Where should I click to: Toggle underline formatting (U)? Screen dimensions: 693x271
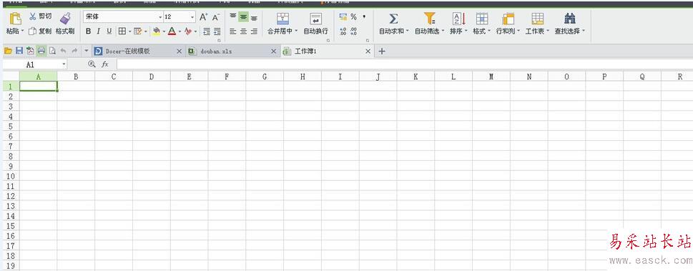pyautogui.click(x=109, y=31)
